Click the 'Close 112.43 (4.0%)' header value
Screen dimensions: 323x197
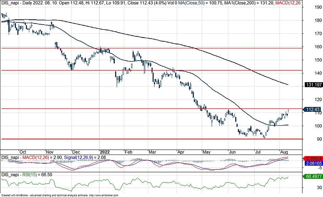point(147,3)
